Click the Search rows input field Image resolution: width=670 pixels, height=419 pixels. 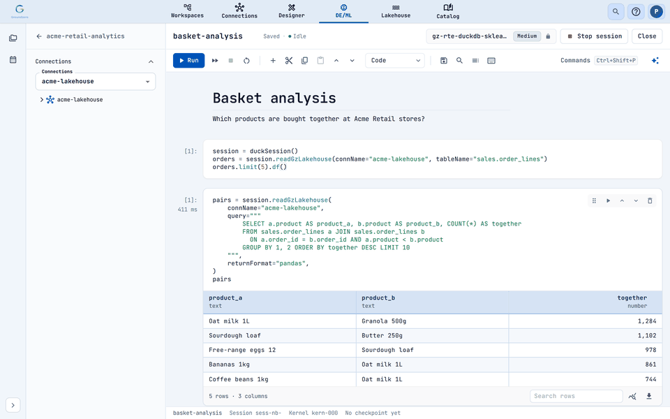(x=576, y=397)
